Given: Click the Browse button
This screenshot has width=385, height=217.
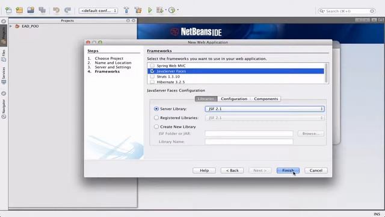Looking at the screenshot, I should pyautogui.click(x=311, y=134).
